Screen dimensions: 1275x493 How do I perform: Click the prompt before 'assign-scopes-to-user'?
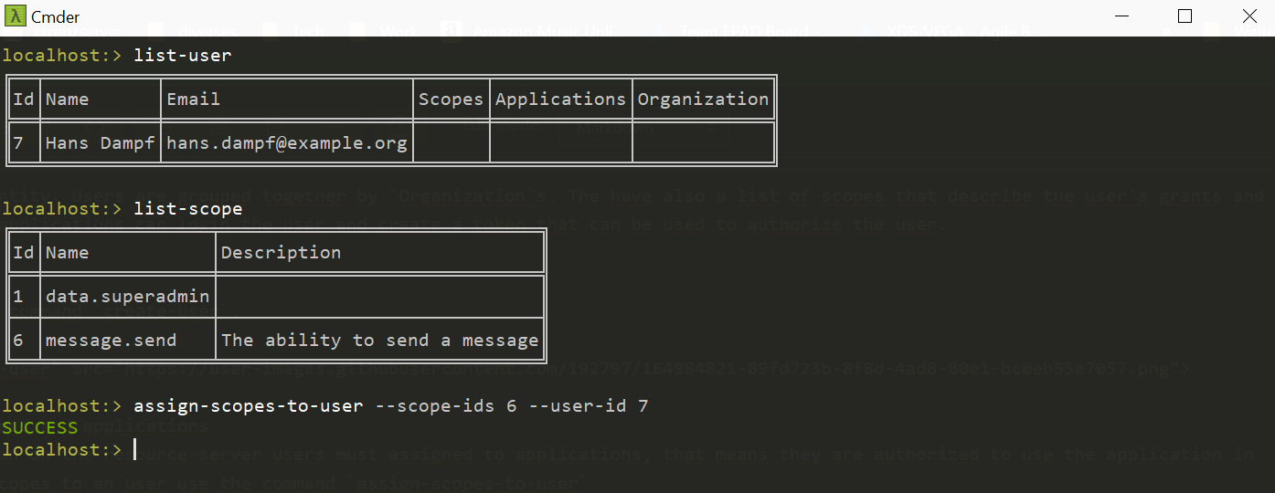(61, 406)
